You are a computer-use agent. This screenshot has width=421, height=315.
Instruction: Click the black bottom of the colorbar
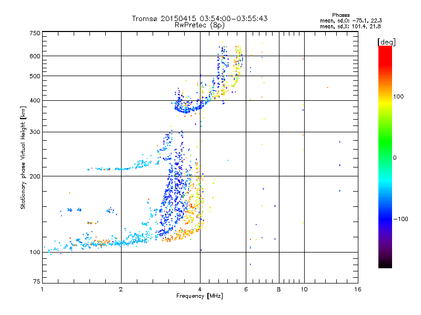coord(385,265)
